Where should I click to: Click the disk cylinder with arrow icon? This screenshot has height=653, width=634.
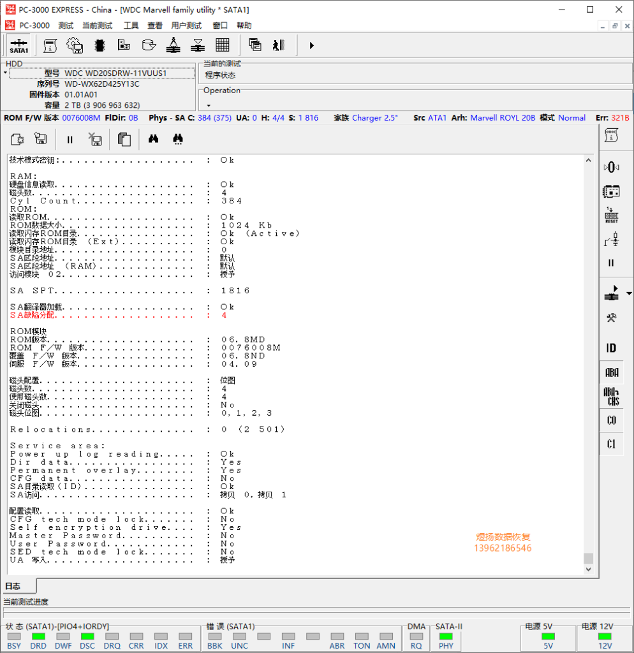(x=149, y=45)
